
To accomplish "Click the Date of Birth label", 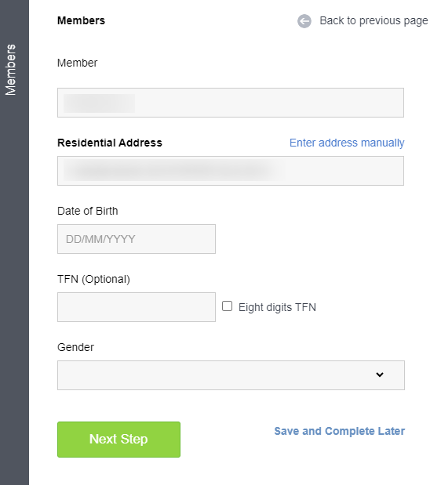I will point(88,211).
